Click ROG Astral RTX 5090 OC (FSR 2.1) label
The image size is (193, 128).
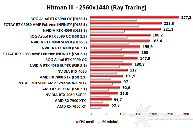click(x=58, y=36)
